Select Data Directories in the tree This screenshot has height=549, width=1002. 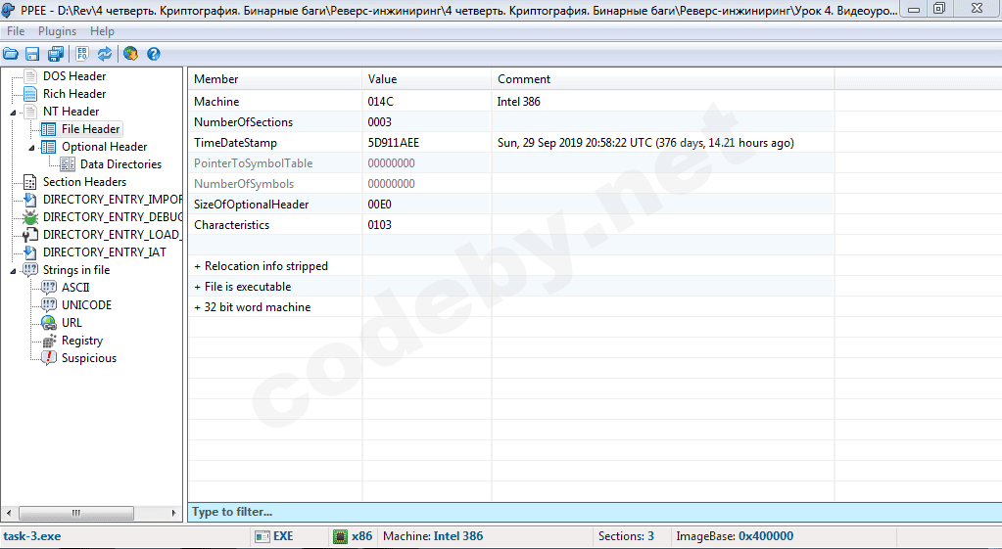120,164
